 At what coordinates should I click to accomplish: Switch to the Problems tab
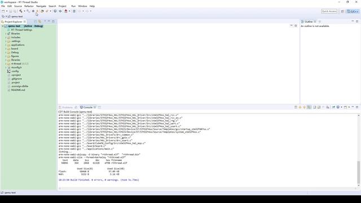[67, 108]
